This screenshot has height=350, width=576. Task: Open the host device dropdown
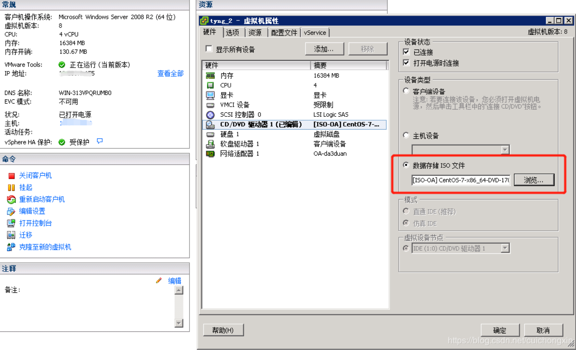click(x=505, y=150)
